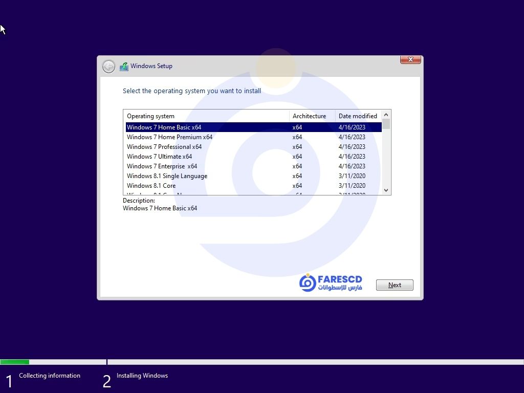Click the list scroll up arrow

pyautogui.click(x=386, y=115)
